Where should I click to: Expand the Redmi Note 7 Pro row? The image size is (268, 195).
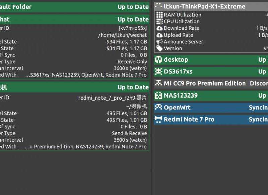click(x=211, y=119)
